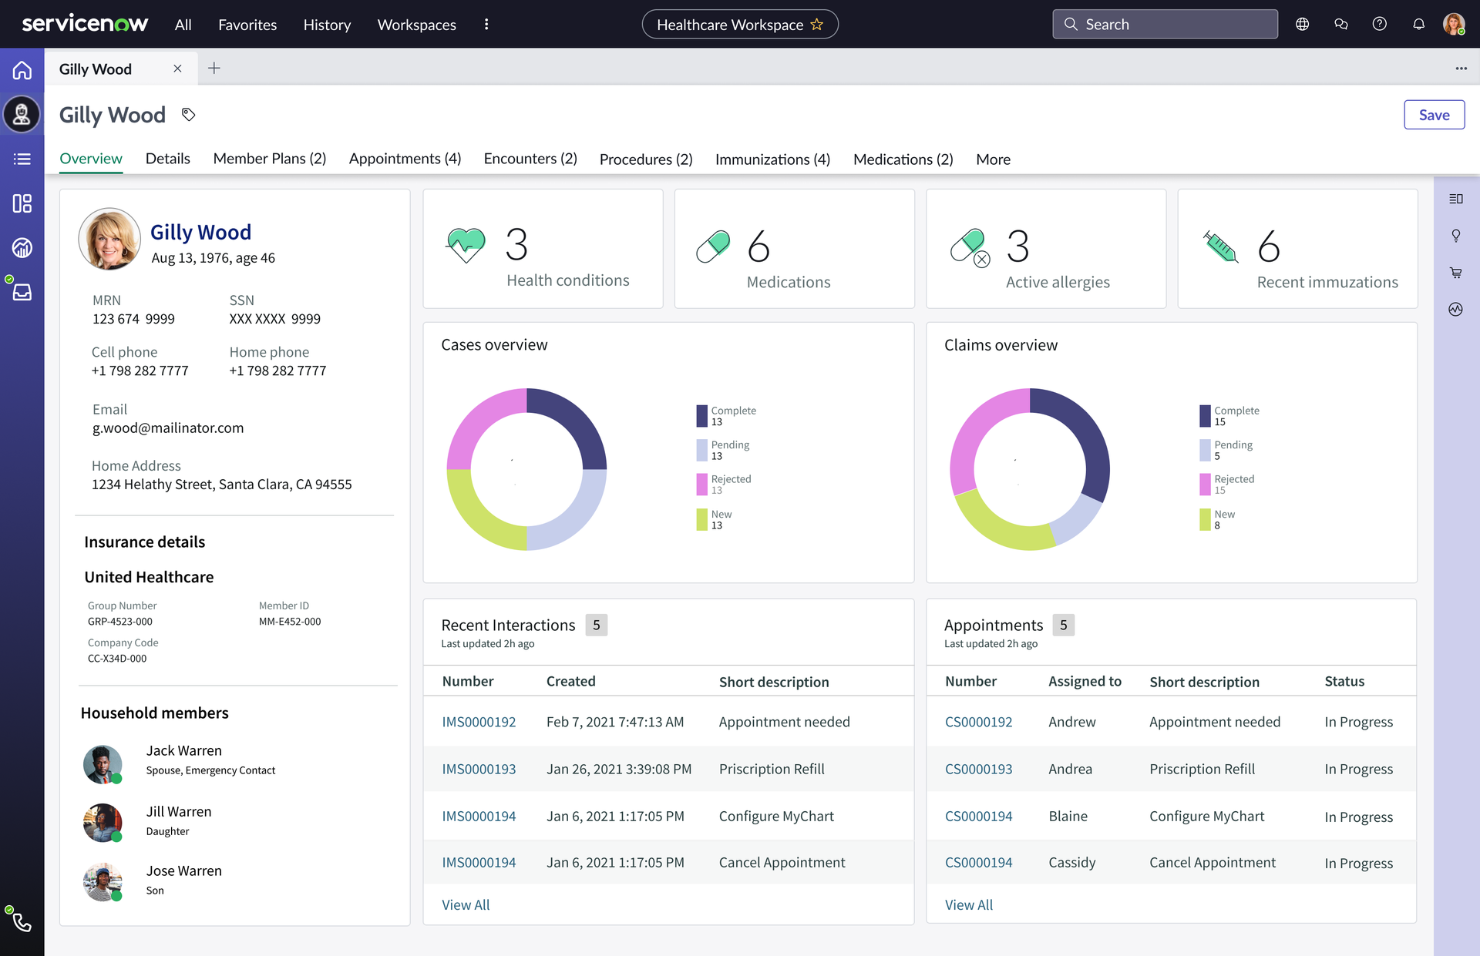
Task: Click the list view icon in sidebar
Action: (22, 159)
